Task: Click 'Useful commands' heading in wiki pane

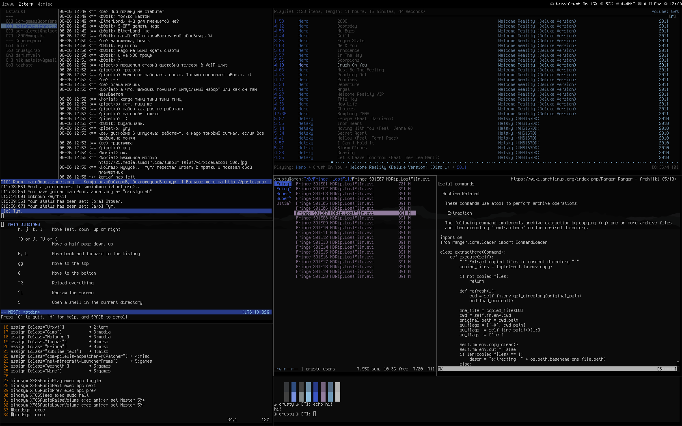Action: 456,184
